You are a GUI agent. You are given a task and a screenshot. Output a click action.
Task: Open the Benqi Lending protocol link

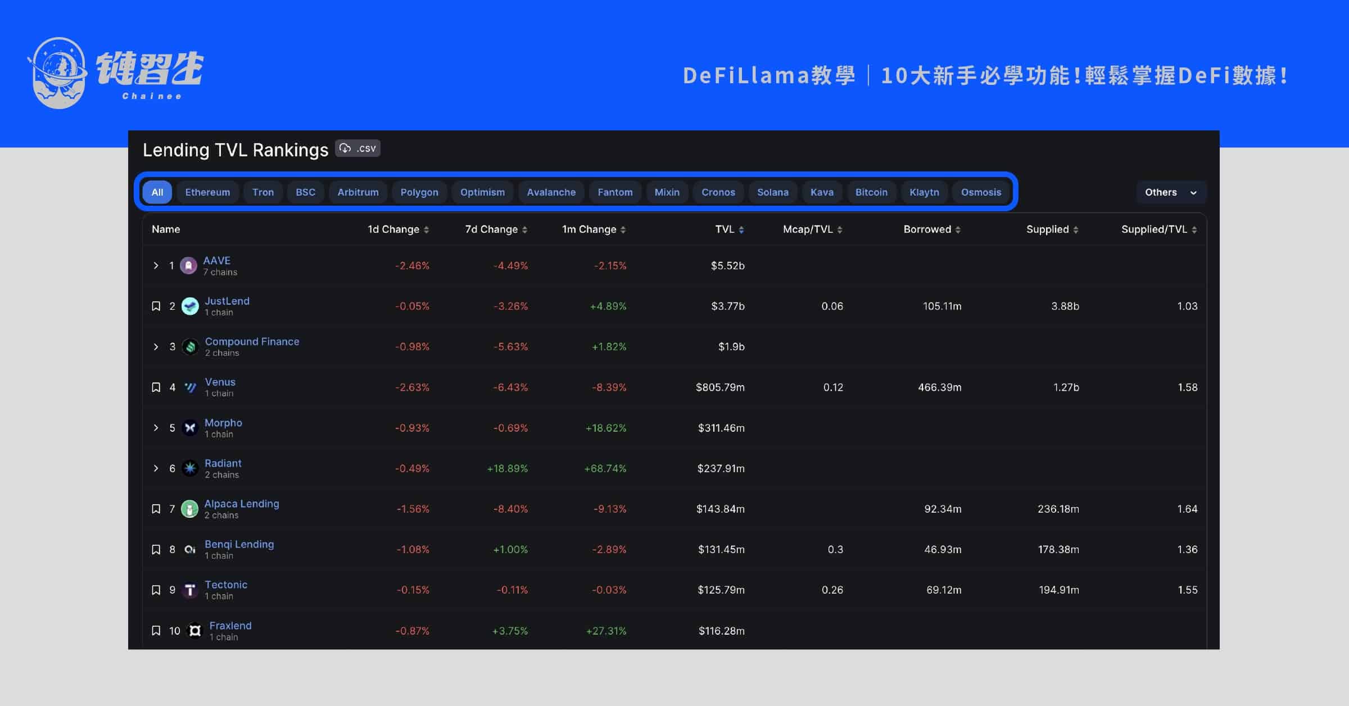point(239,544)
